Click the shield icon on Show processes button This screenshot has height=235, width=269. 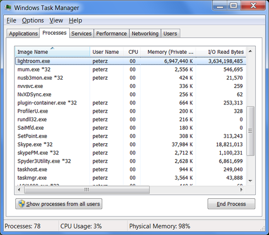[21, 204]
